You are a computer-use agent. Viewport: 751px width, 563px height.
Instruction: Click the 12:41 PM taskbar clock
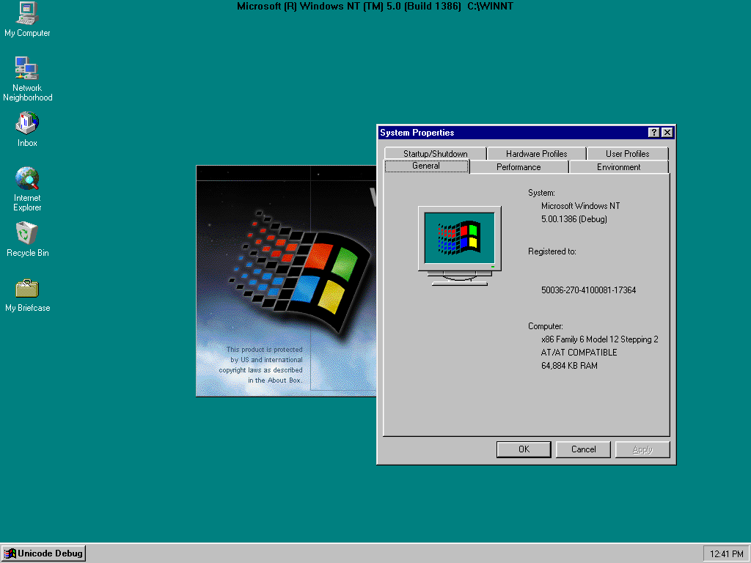[726, 554]
